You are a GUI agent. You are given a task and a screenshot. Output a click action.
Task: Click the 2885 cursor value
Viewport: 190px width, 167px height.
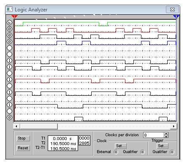(84, 143)
